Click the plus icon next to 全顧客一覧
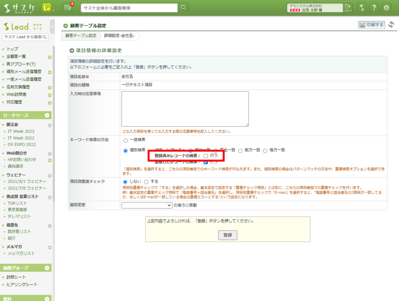This screenshot has height=301, width=399. pyautogui.click(x=50, y=57)
